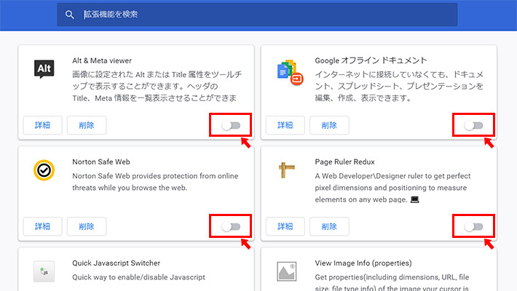Click the Quick Javascript Switcher icon
The width and height of the screenshot is (517, 291).
(x=44, y=271)
